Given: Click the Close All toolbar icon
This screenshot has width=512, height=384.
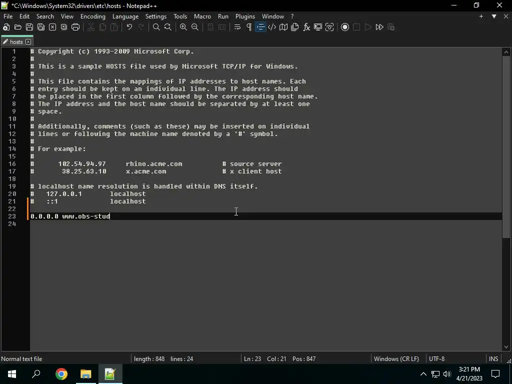Looking at the screenshot, I should [x=63, y=27].
